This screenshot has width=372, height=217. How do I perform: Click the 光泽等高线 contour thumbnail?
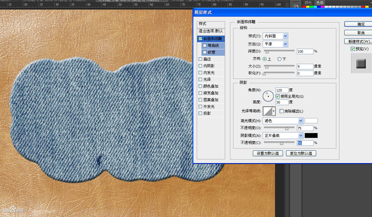(x=268, y=111)
